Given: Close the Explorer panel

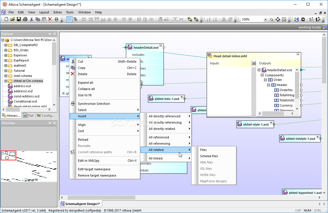Looking at the screenshot, I should click(x=55, y=34).
